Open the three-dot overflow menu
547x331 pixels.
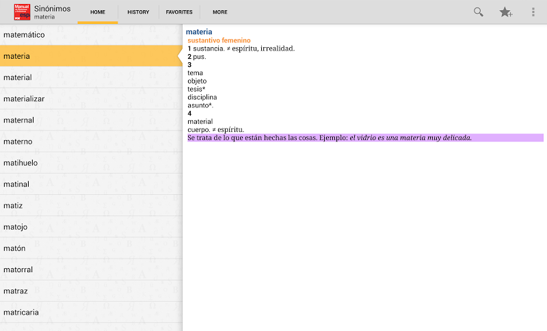(533, 12)
